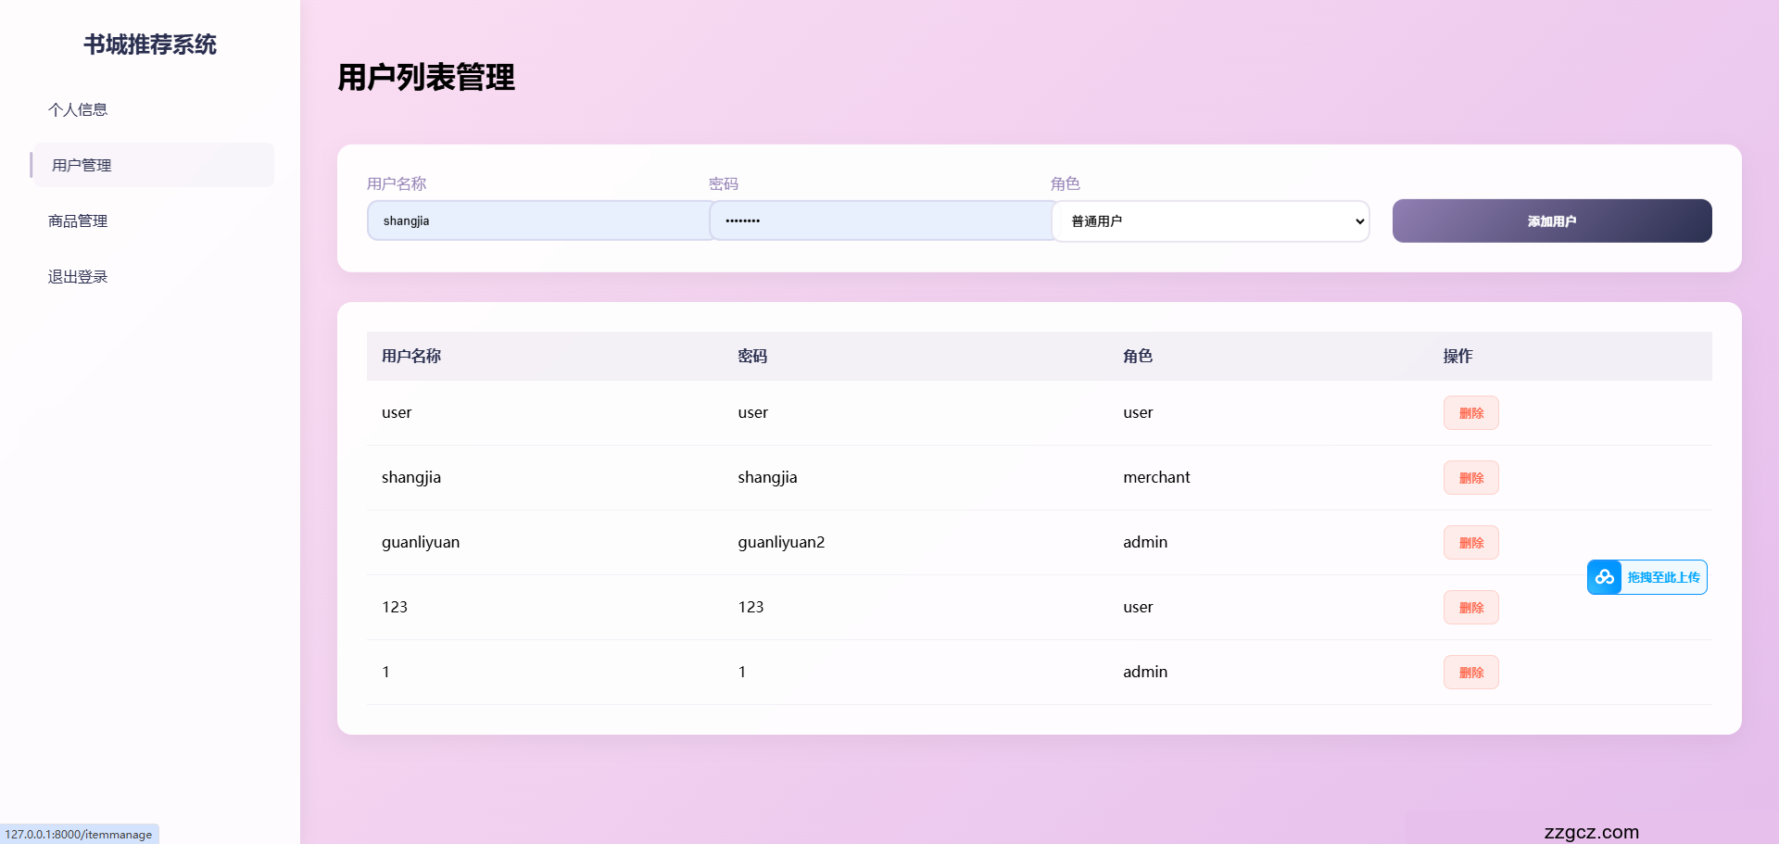This screenshot has width=1779, height=844.
Task: Click the merchant role cell
Action: point(1156,477)
